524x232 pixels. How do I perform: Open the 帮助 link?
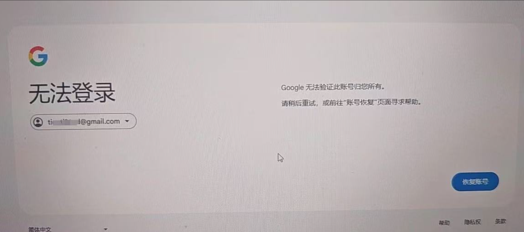(444, 223)
